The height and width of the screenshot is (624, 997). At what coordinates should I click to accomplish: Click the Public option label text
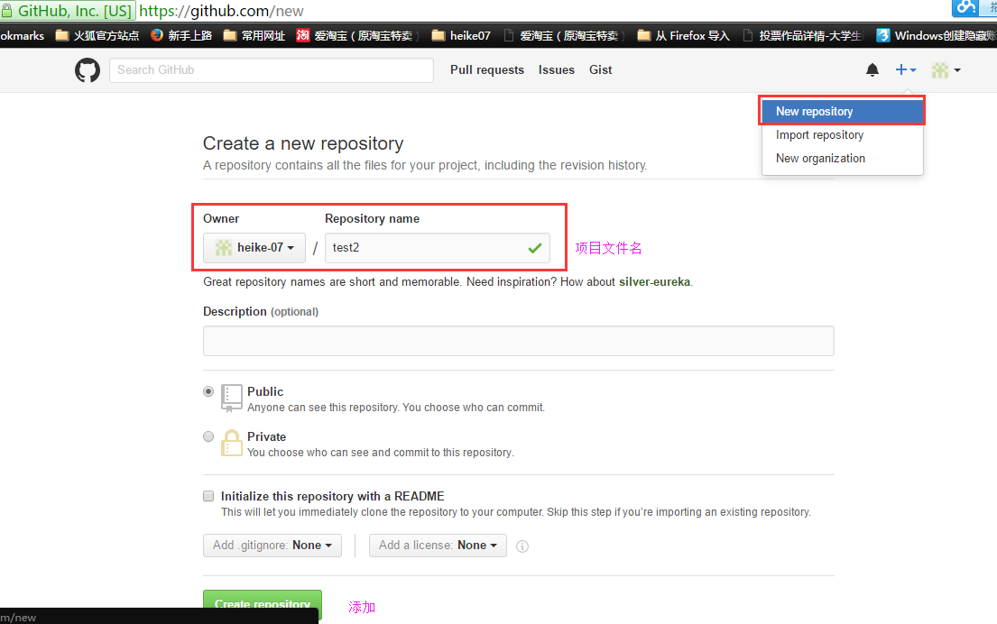pyautogui.click(x=265, y=391)
